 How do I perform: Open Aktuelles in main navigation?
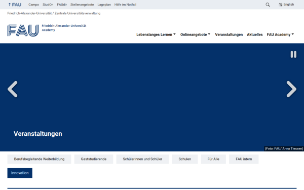pos(254,34)
